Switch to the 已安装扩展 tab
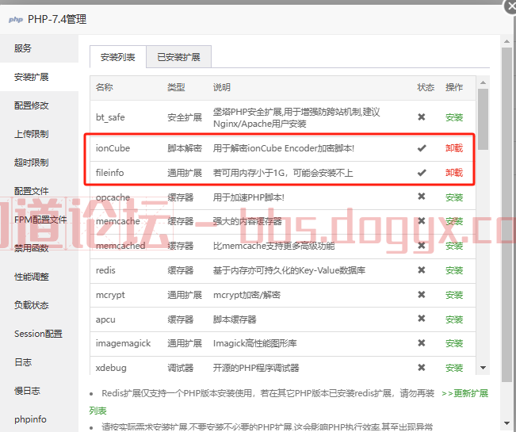The height and width of the screenshot is (432, 516). pos(178,57)
